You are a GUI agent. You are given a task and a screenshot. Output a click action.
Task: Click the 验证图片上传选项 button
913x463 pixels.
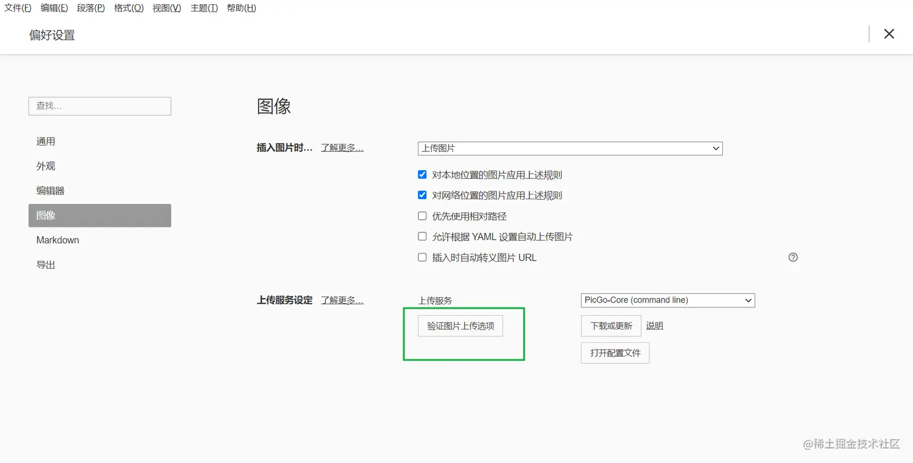pyautogui.click(x=460, y=326)
